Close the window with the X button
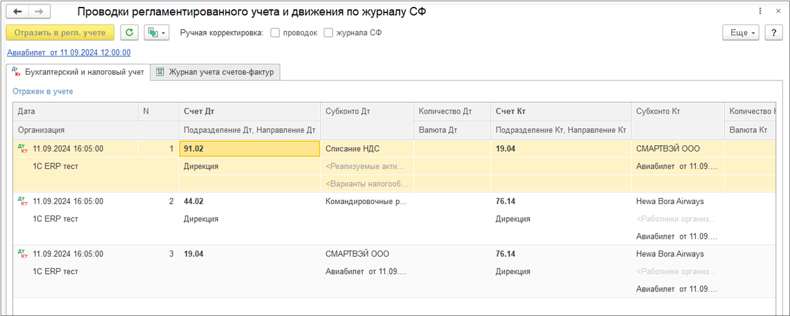This screenshot has width=790, height=316. pyautogui.click(x=778, y=12)
